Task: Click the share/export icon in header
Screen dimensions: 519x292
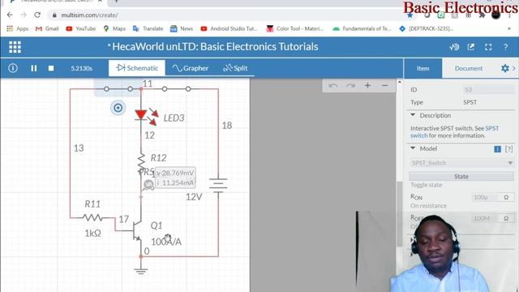Action: coord(470,47)
